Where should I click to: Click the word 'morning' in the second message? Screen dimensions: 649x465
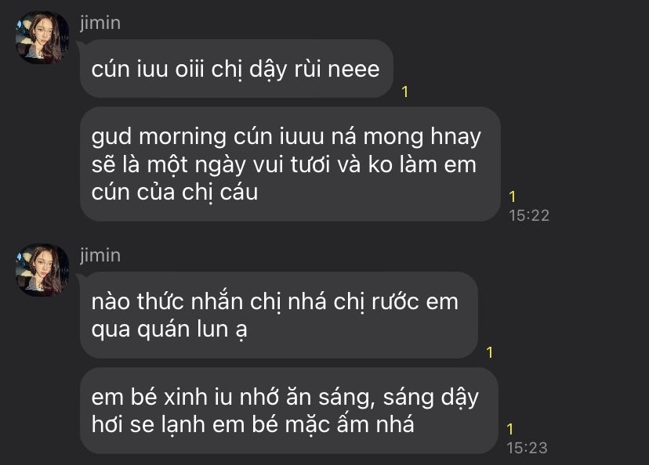point(183,137)
